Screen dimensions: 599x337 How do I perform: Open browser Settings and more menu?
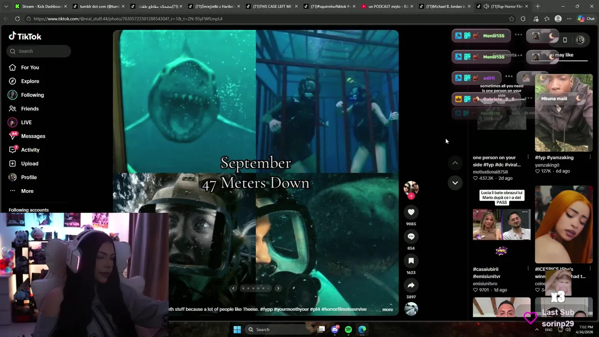tap(569, 19)
